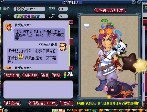Click 加为好友 button

pos(12,75)
